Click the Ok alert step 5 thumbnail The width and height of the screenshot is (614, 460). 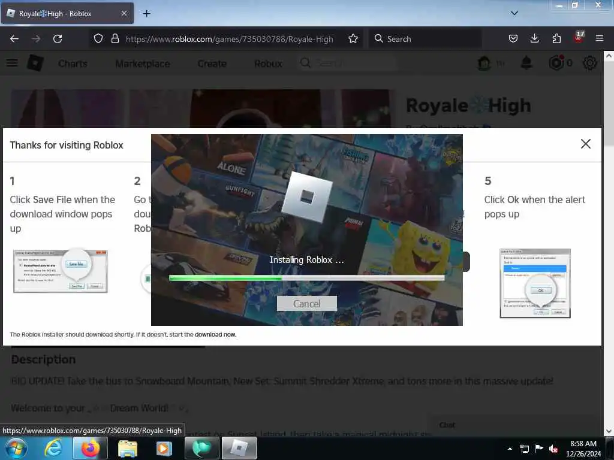(x=535, y=283)
